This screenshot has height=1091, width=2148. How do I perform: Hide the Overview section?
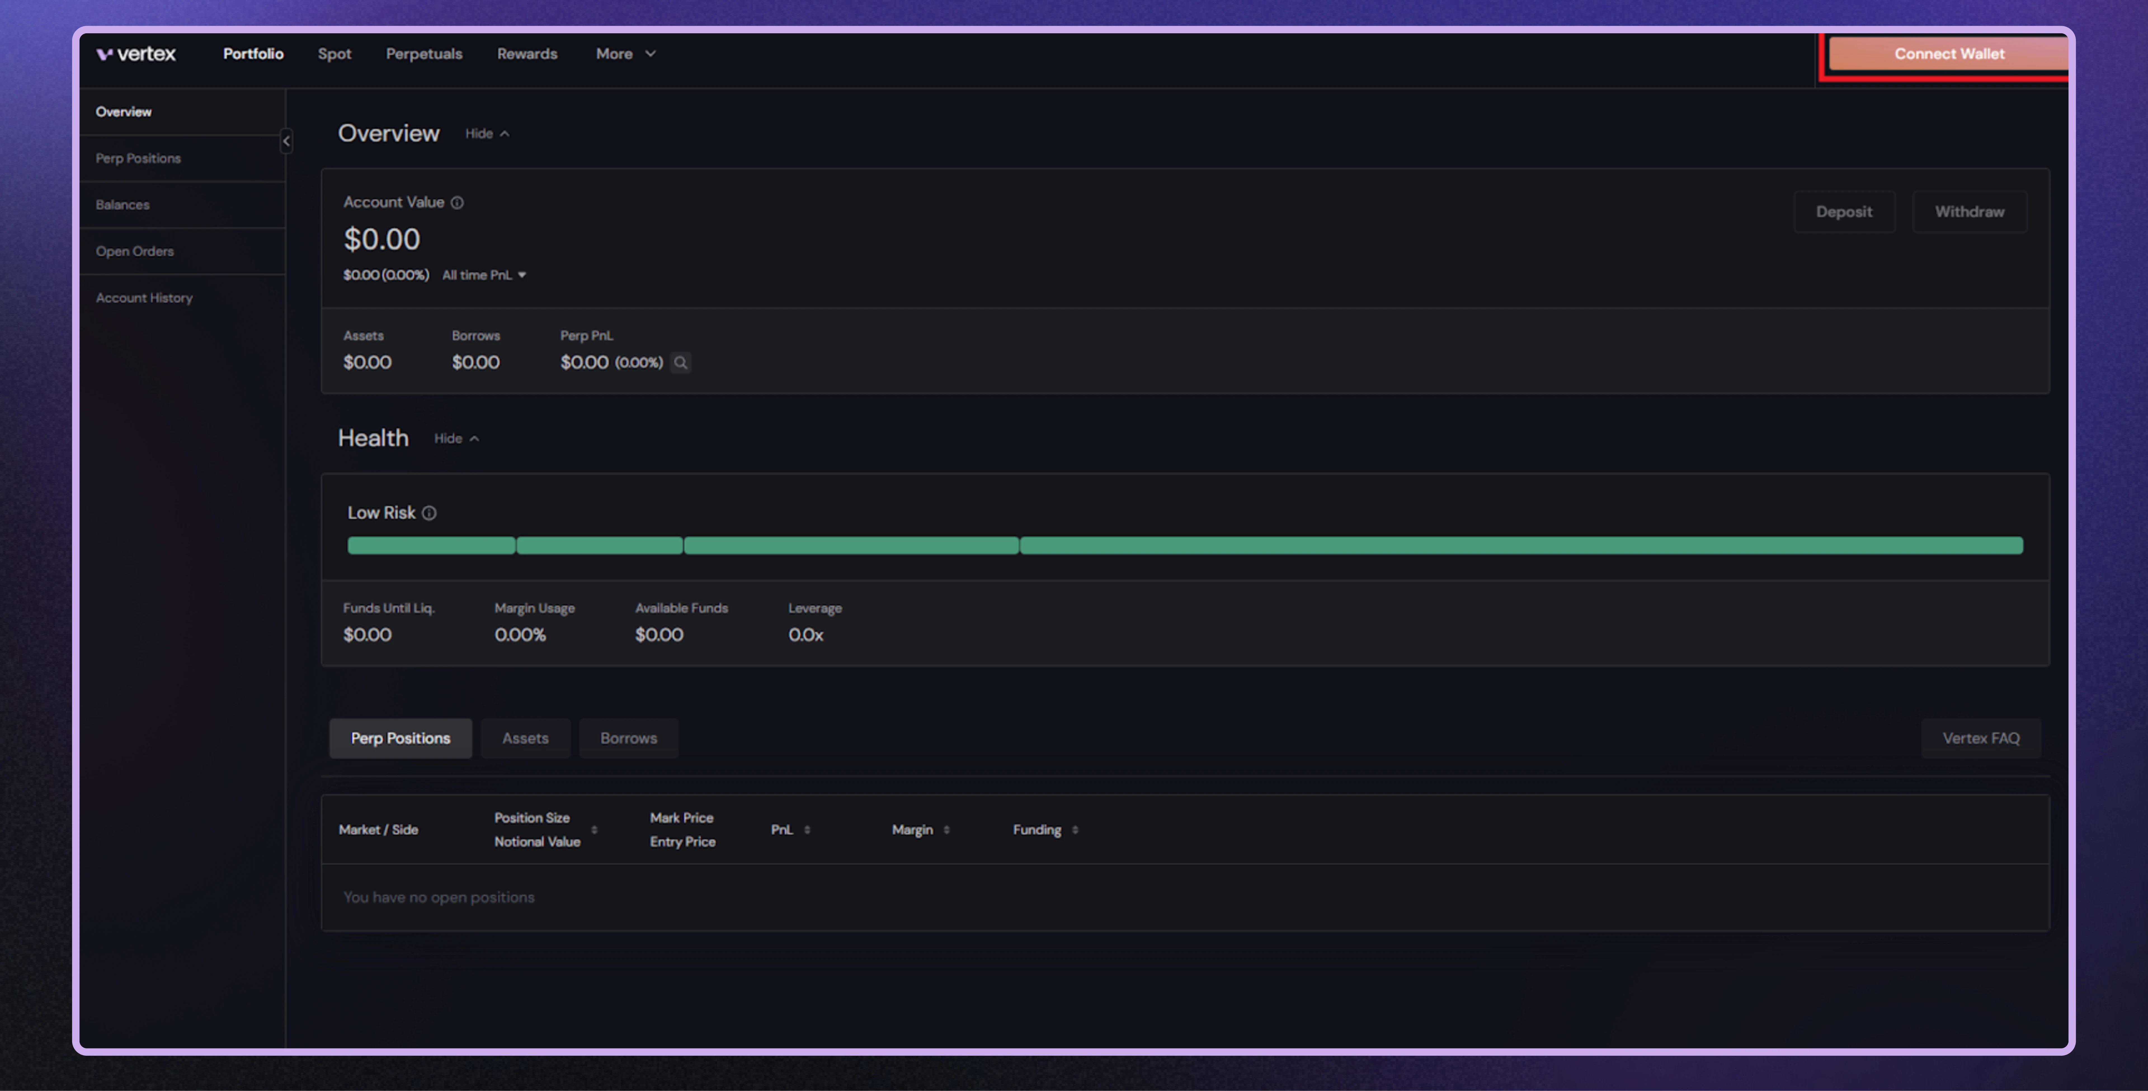click(x=487, y=133)
